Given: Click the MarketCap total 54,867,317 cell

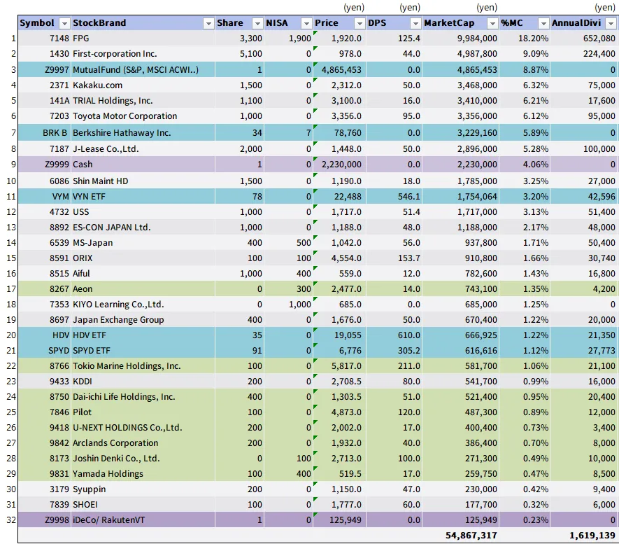Looking at the screenshot, I should click(x=471, y=535).
